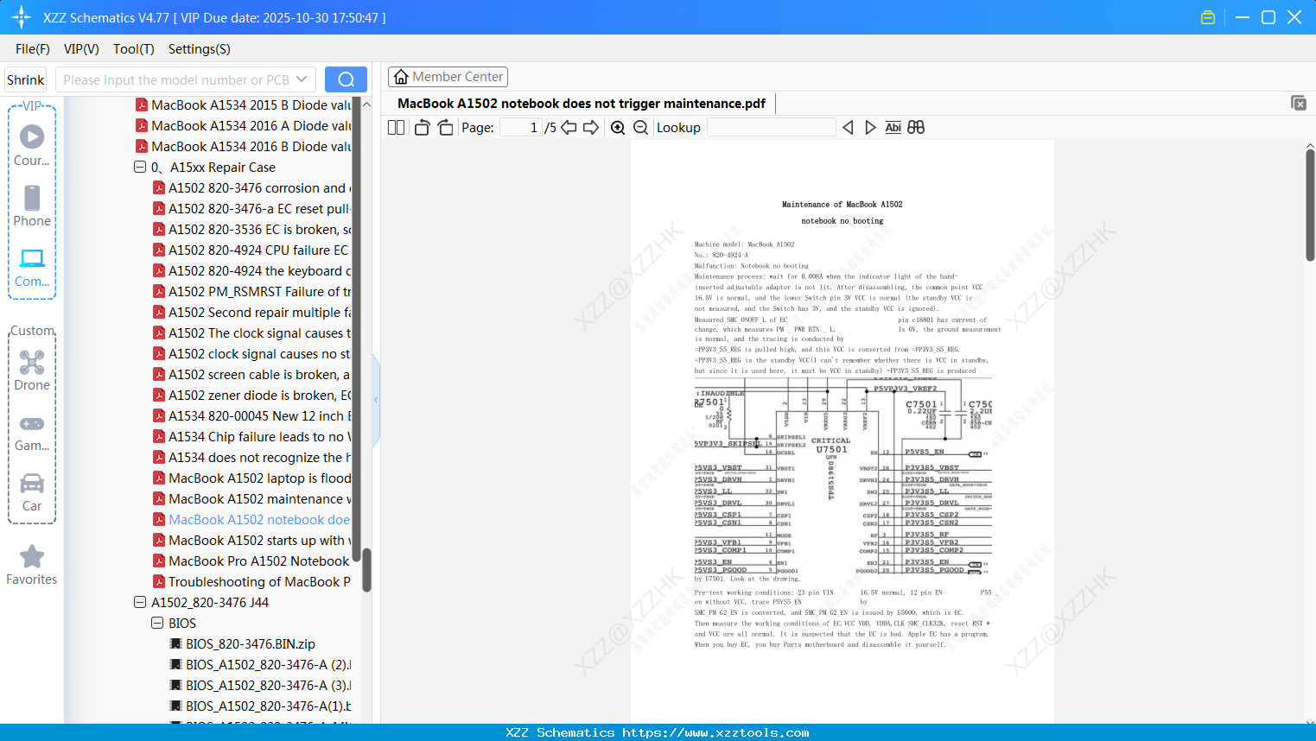Zoom in on the PDF
This screenshot has height=741, width=1316.
pos(618,128)
